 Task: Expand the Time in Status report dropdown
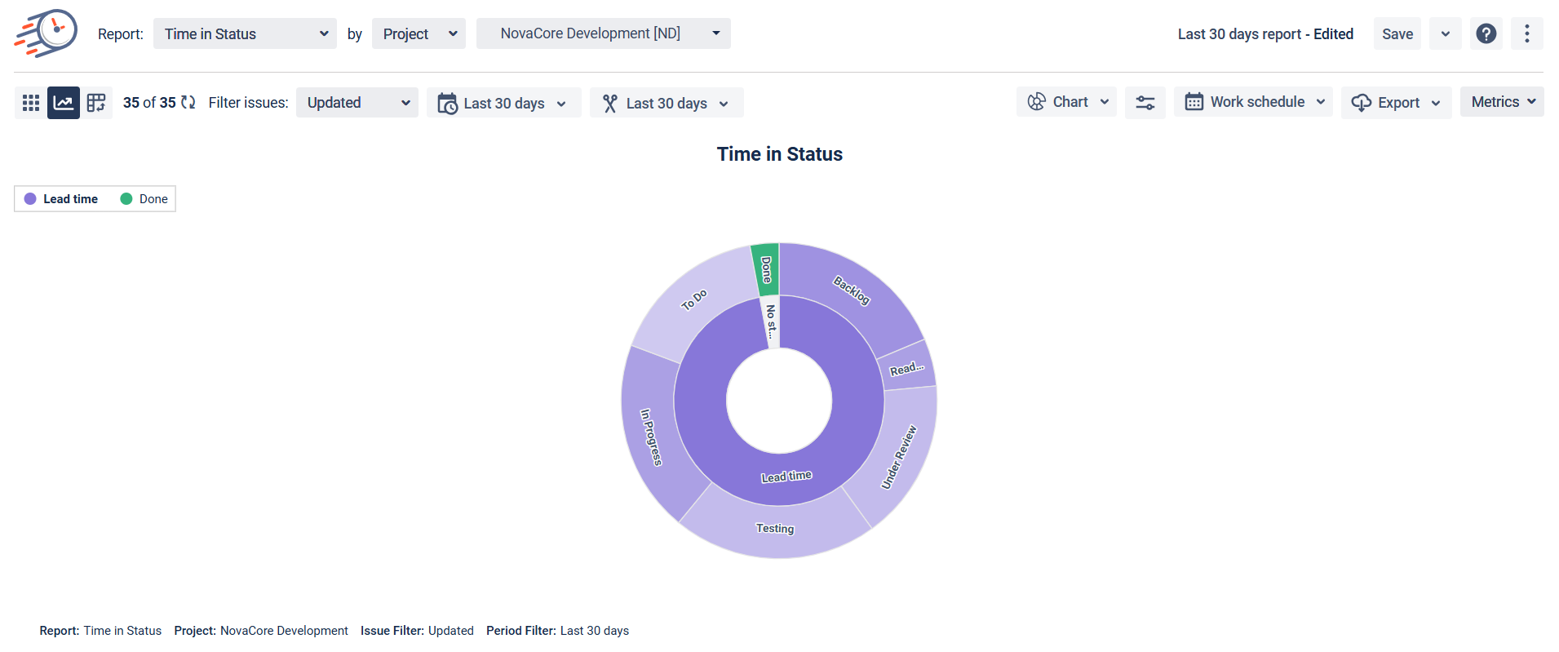[245, 33]
